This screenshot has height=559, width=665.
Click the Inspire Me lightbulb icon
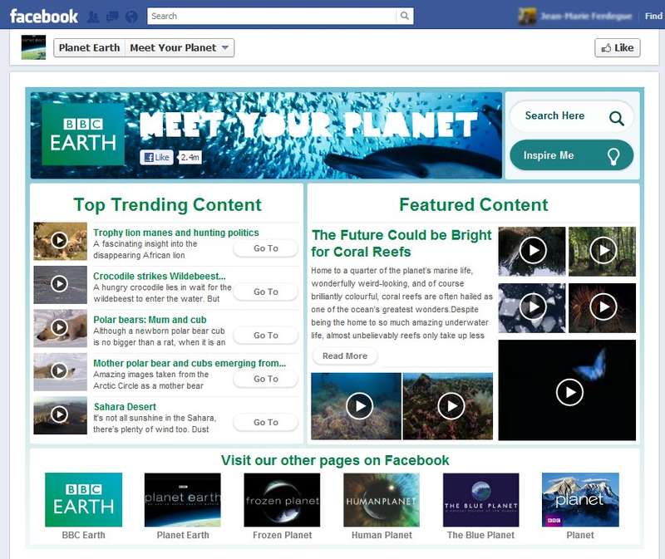tap(613, 156)
